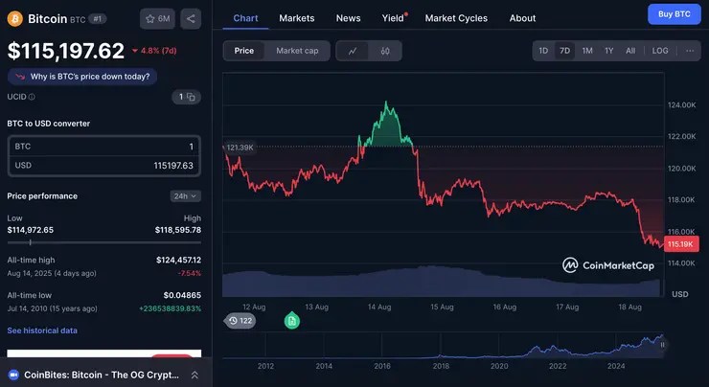The image size is (709, 387).
Task: Click the share icon beside Bitcoin title
Action: (x=190, y=18)
